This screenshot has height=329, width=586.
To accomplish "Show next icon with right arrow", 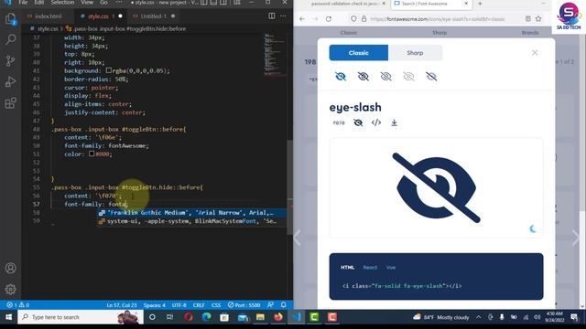I will (576, 238).
